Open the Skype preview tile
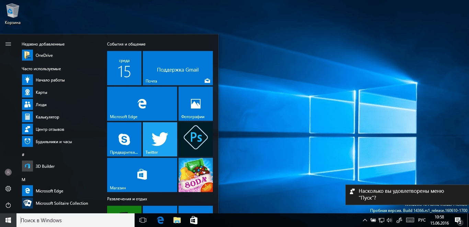 (x=124, y=139)
